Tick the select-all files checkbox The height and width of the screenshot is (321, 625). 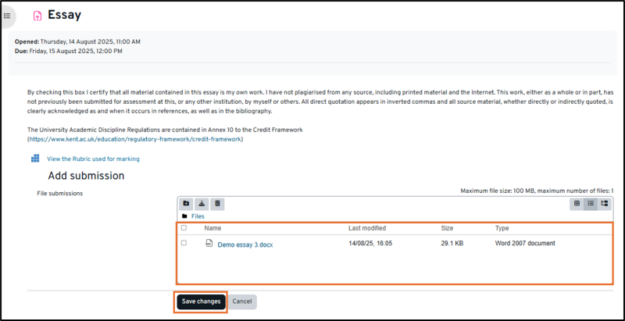click(x=184, y=228)
